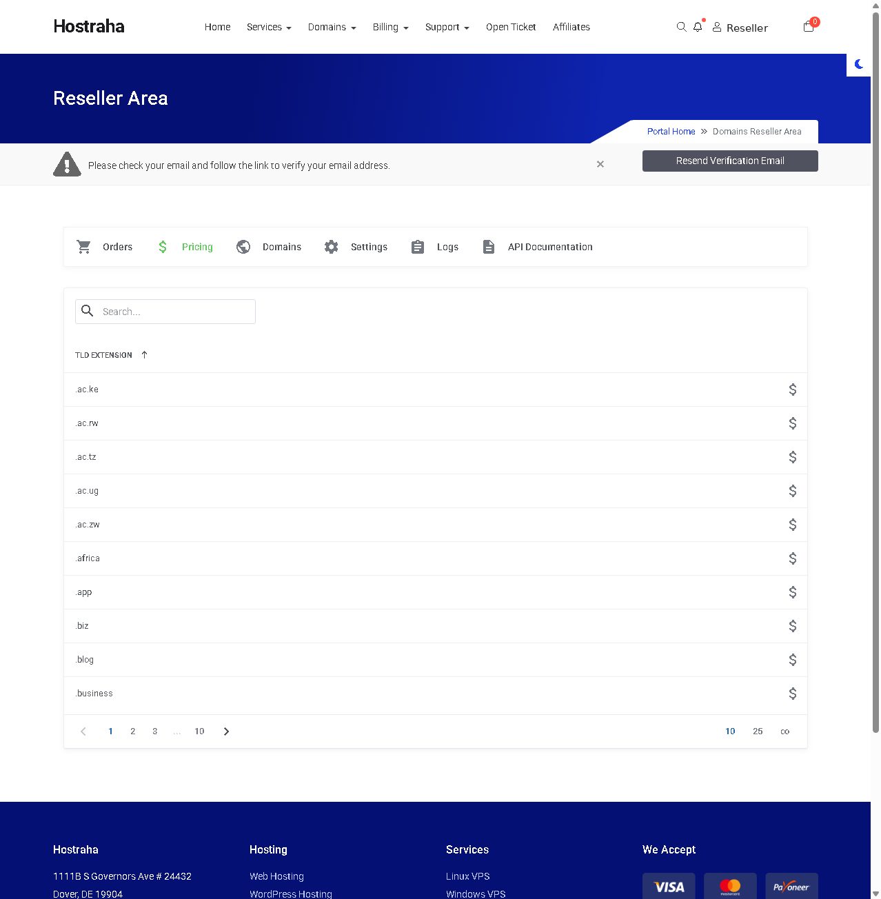Open pricing for .ac.tz dollar icon
Screen dimensions: 881x899
pyautogui.click(x=793, y=457)
